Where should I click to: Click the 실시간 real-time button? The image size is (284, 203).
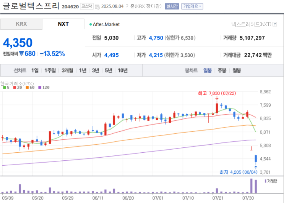pyautogui.click(x=172, y=6)
